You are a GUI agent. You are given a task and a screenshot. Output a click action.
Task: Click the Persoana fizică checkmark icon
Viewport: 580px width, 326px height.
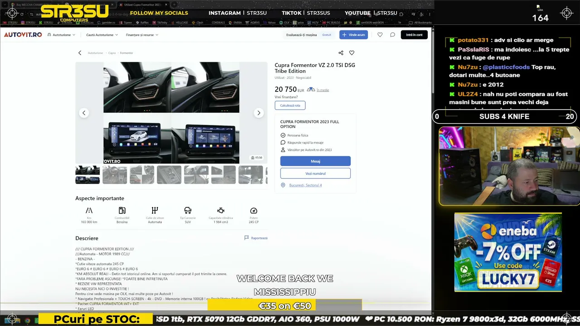point(283,135)
